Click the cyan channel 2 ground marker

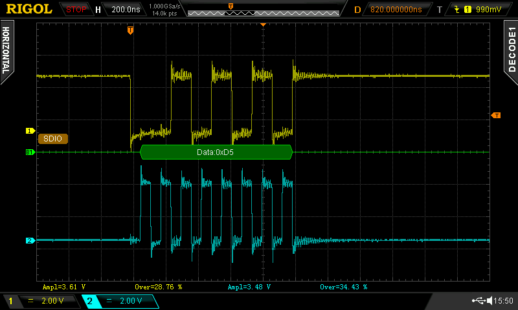[x=30, y=241]
